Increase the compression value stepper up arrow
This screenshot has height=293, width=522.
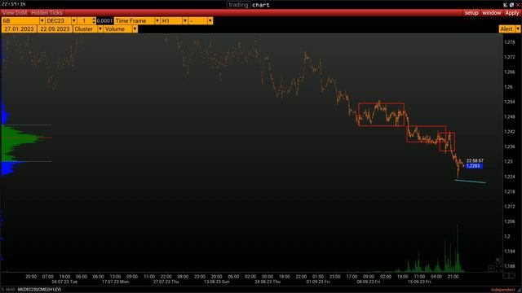coord(94,19)
